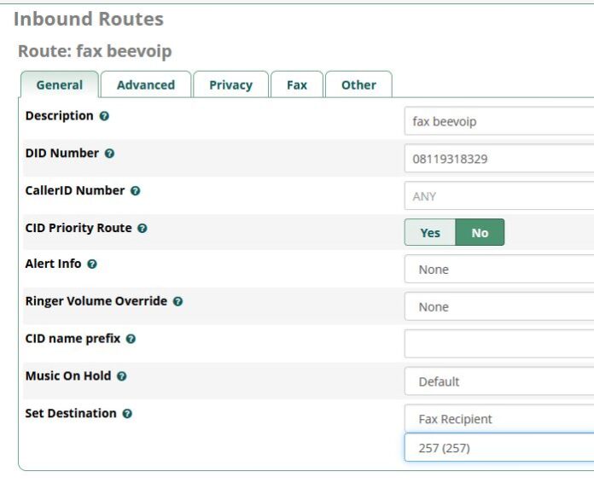Viewport: 594px width, 483px height.
Task: Click the 'Description' label
Action: pyautogui.click(x=59, y=115)
